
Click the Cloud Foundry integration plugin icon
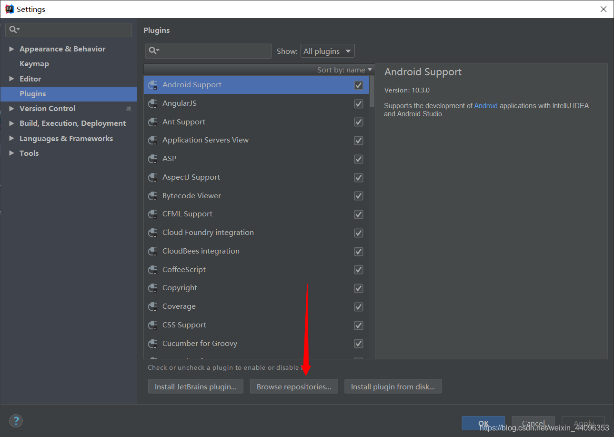[153, 233]
